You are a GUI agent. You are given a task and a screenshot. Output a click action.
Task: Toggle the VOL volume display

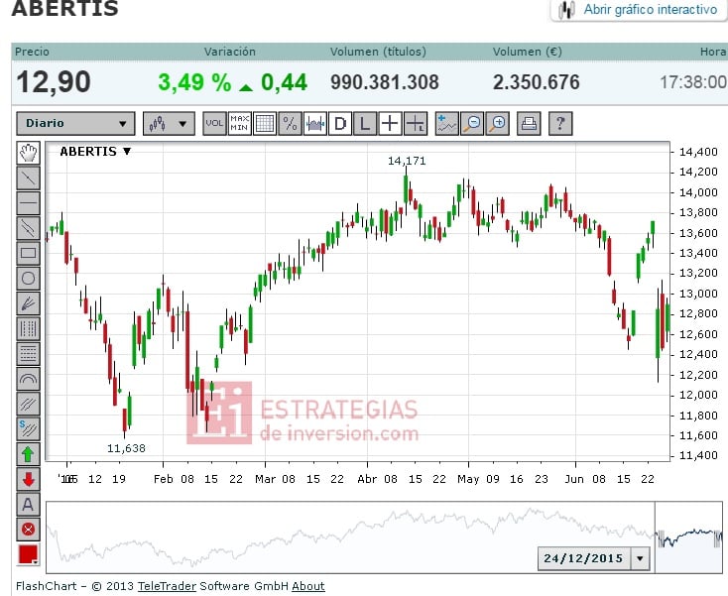coord(214,124)
